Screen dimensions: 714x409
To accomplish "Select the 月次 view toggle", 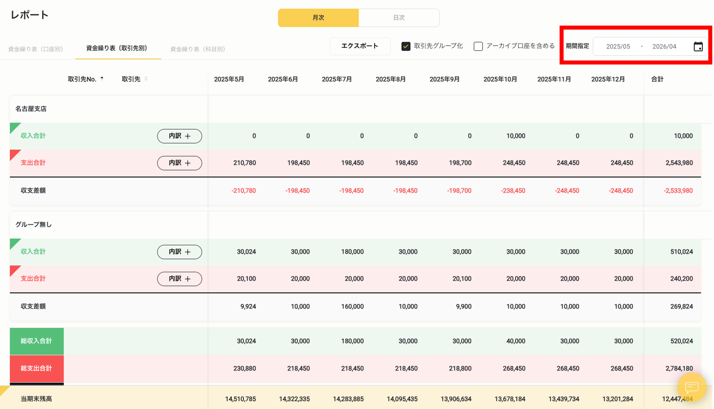I will click(318, 17).
